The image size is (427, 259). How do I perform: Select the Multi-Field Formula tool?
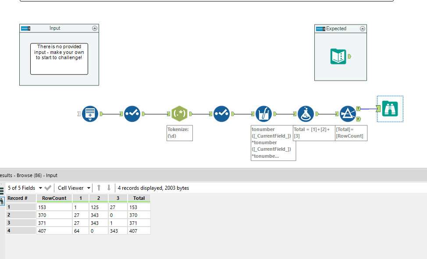[x=263, y=113]
